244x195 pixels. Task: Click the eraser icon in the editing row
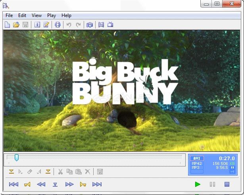tap(30, 172)
